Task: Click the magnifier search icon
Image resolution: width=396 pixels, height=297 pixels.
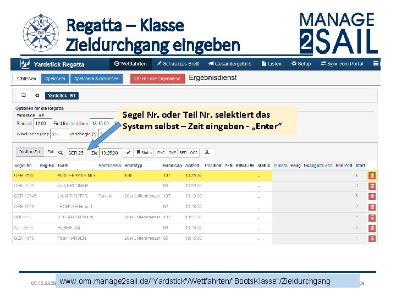Action: [61, 153]
